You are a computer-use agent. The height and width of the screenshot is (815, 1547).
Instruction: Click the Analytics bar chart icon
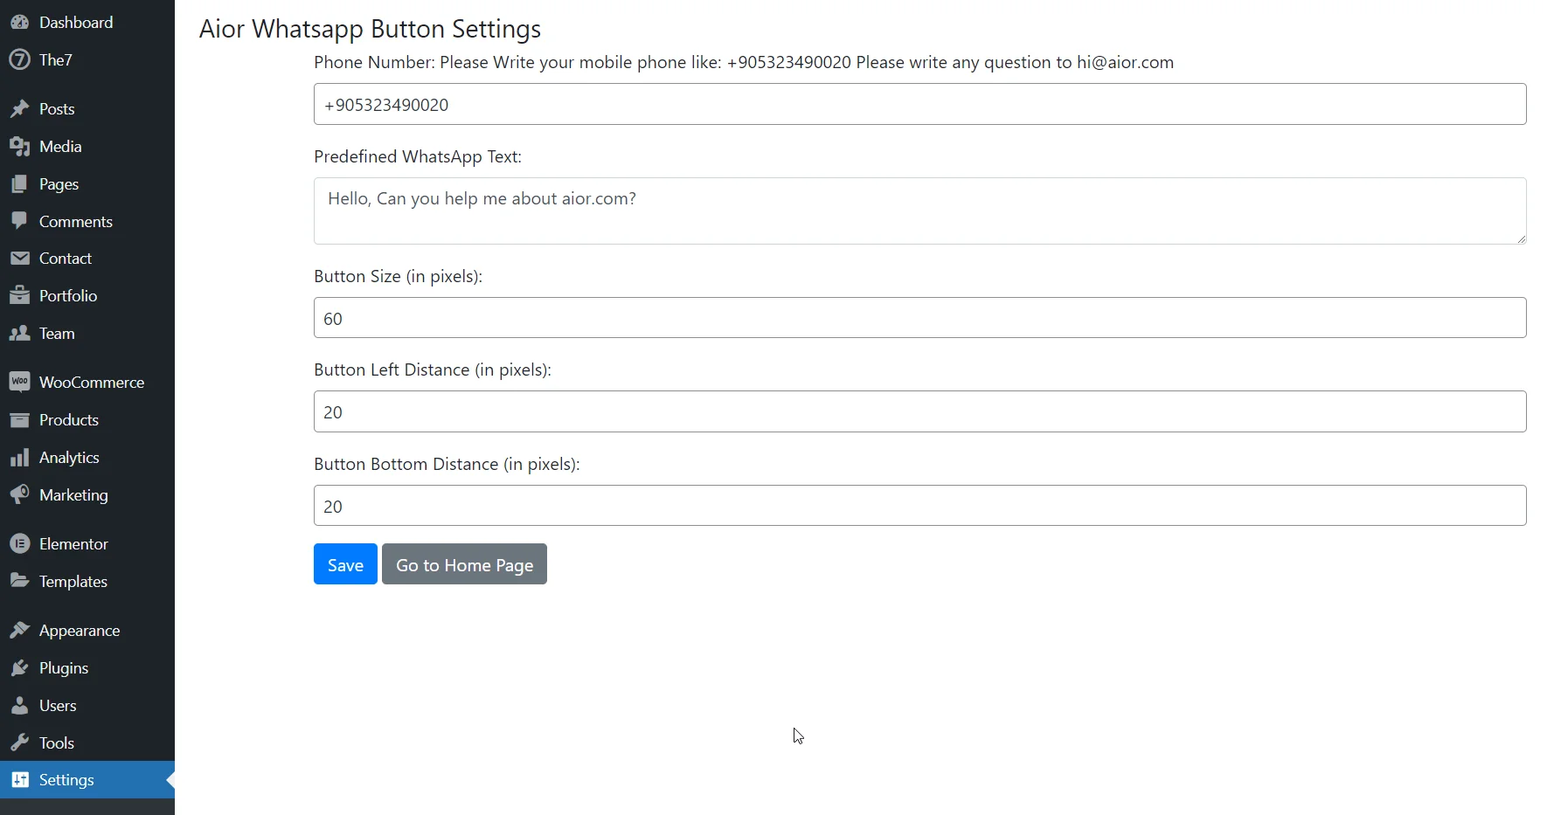click(x=19, y=457)
